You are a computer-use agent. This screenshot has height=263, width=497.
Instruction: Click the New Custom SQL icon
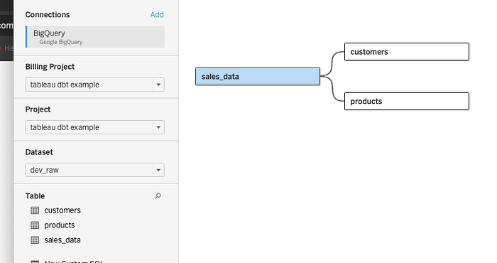tap(35, 262)
